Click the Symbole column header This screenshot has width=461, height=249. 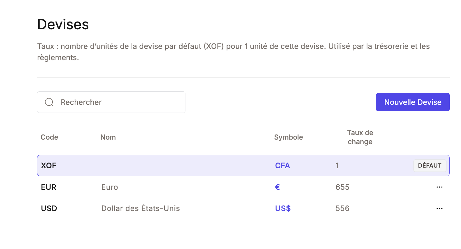(x=288, y=137)
